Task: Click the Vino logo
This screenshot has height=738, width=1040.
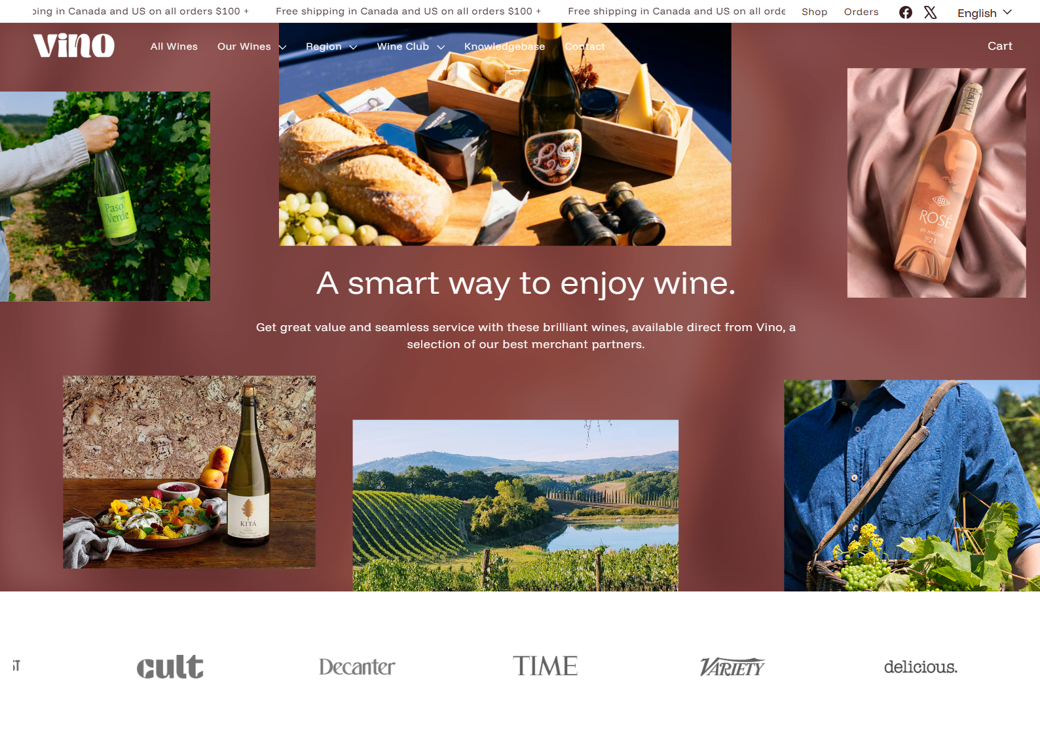Action: pos(74,46)
